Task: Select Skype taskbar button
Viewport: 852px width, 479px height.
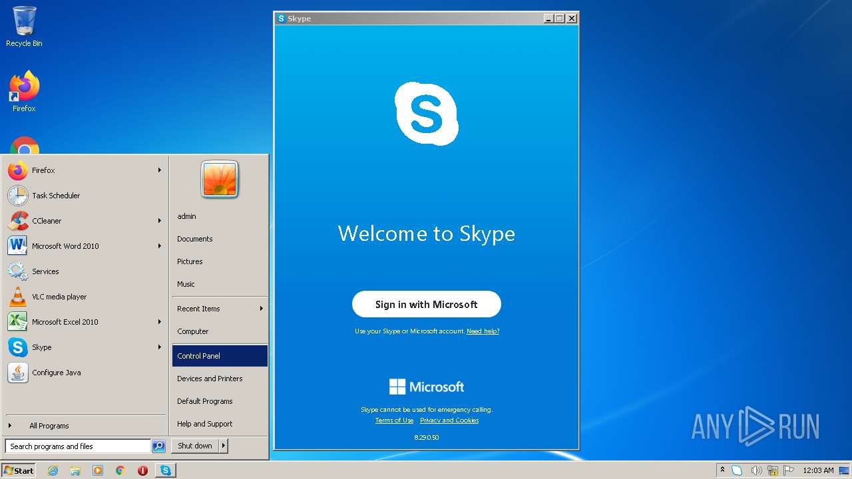Action: tap(166, 470)
